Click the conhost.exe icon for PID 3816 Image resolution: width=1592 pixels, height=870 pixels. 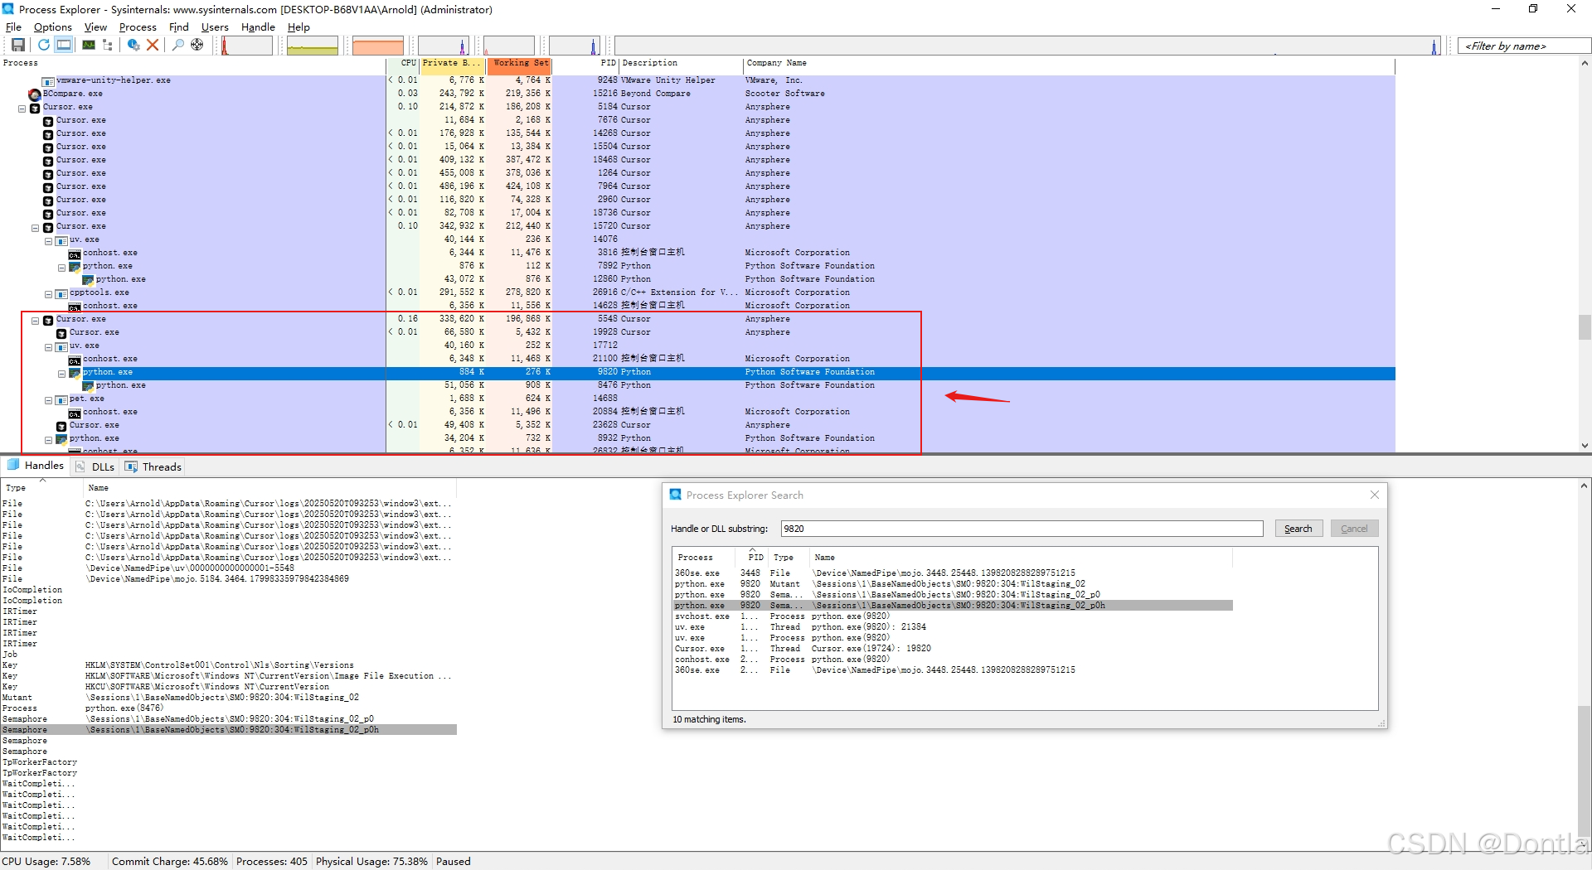[75, 254]
